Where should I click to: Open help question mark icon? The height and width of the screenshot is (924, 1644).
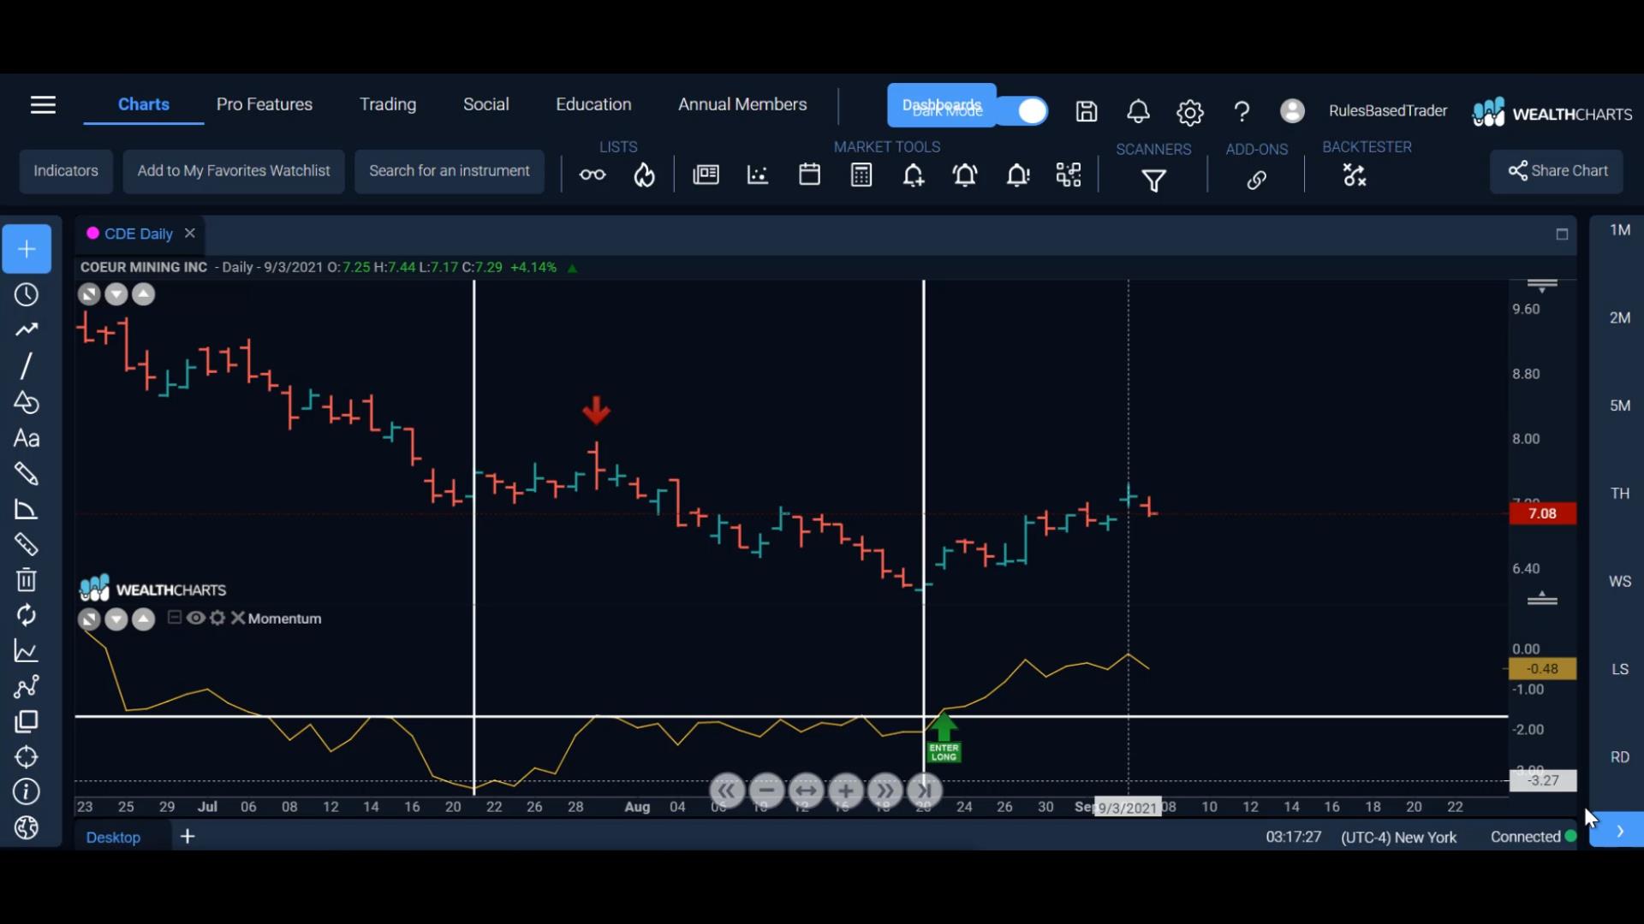click(x=1242, y=111)
